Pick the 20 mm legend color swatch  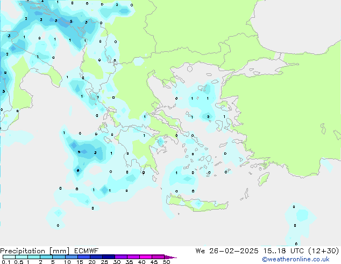coord(96,257)
